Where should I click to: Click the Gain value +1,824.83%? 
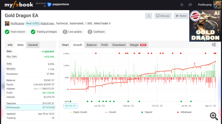48,52
